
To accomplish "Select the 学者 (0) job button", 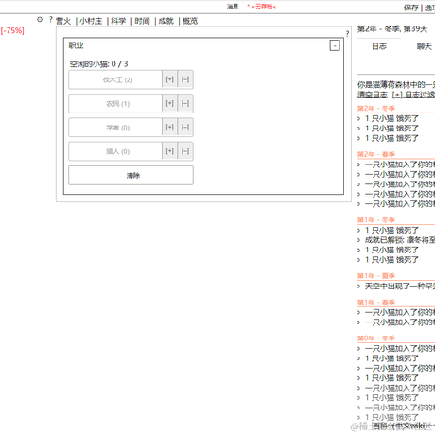I will tap(115, 128).
